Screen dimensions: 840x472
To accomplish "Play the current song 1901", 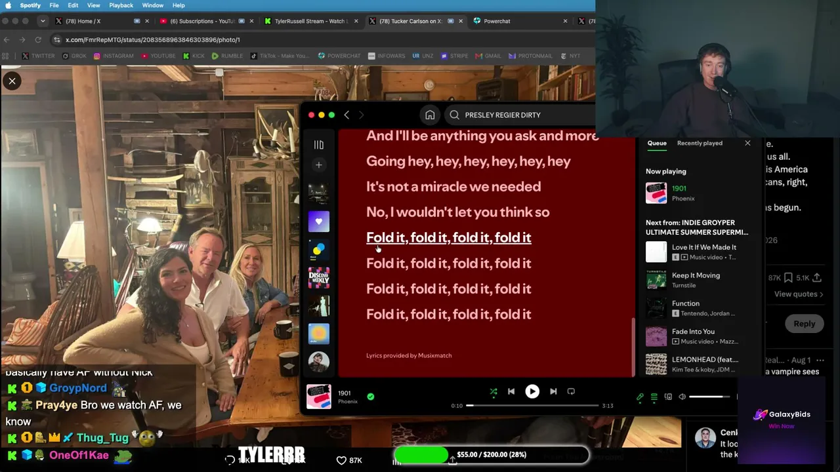I will click(532, 391).
